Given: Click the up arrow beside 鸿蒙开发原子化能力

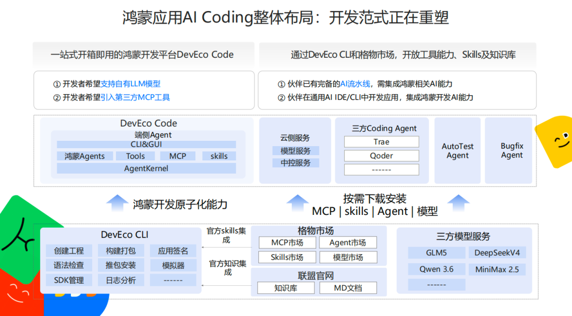Looking at the screenshot, I should 117,203.
